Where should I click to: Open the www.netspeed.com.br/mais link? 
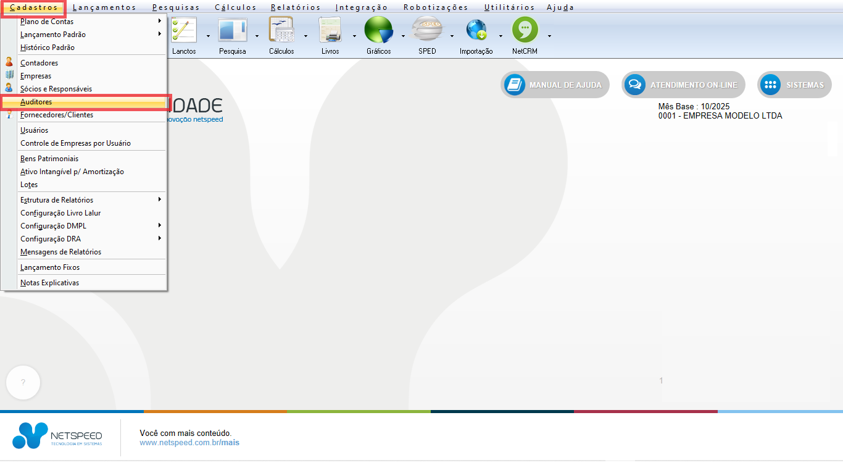[x=189, y=443]
